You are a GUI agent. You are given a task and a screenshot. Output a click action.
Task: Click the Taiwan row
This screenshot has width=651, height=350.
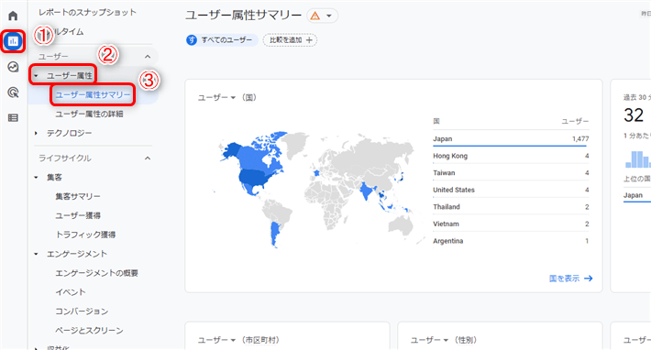511,172
